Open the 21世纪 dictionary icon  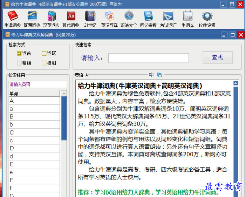pos(90,19)
